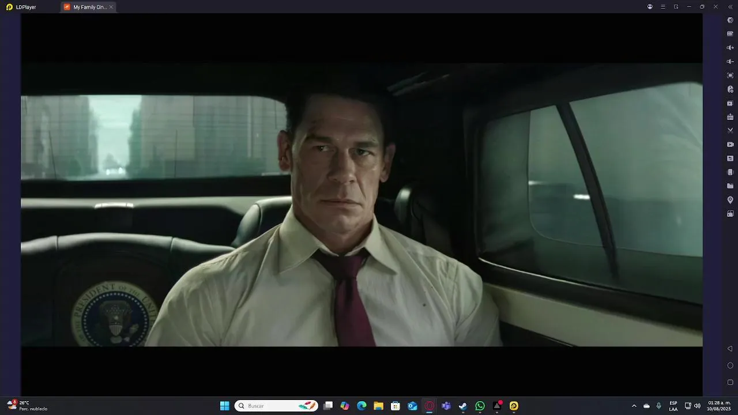Take a screenshot with scissors icon
The width and height of the screenshot is (738, 415).
click(x=730, y=131)
